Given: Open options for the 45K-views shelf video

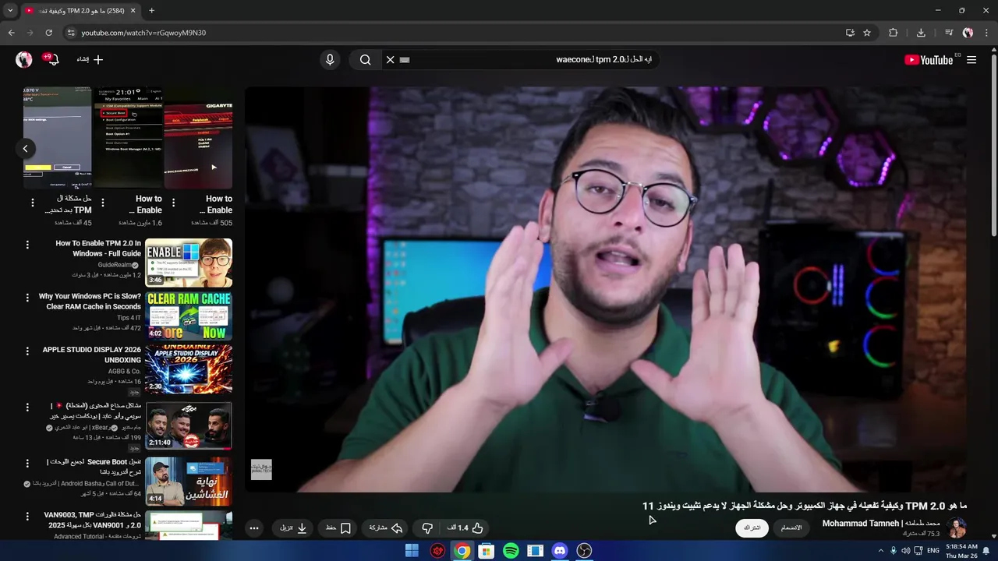Looking at the screenshot, I should pyautogui.click(x=32, y=203).
